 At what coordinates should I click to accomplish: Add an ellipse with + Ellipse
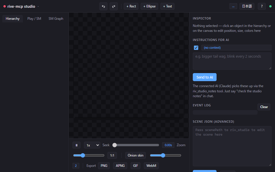[150, 6]
